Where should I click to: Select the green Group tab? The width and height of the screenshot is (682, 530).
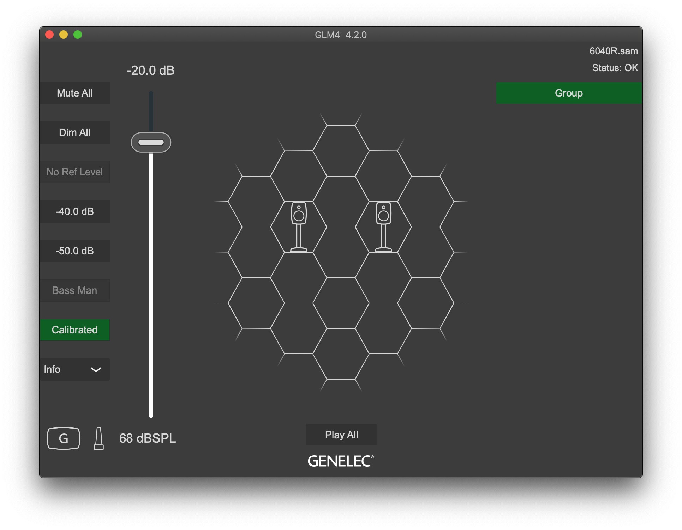568,93
